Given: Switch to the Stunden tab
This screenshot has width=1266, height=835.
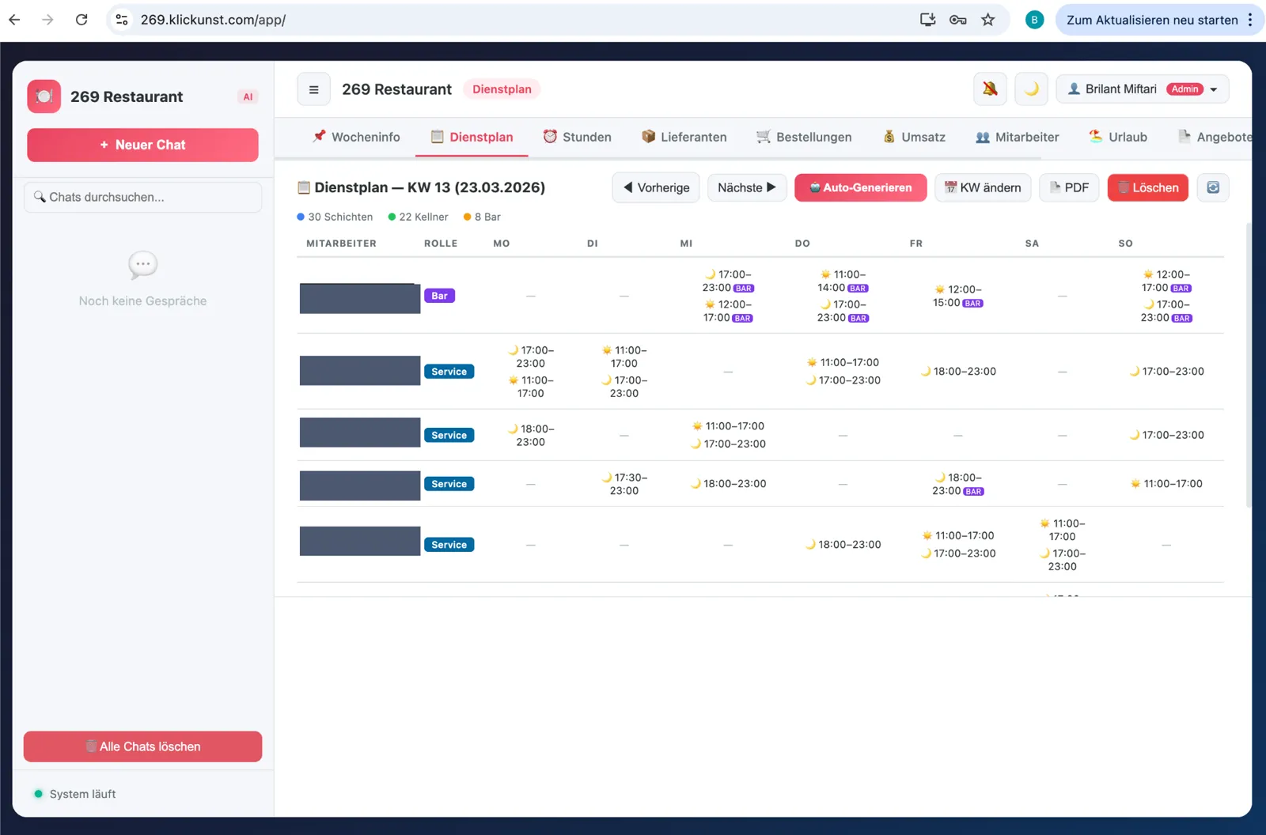Looking at the screenshot, I should coord(577,137).
